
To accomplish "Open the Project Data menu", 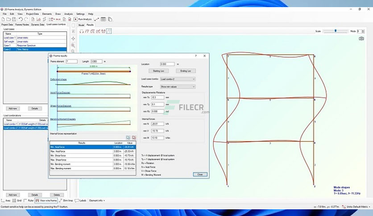I will pos(33,14).
